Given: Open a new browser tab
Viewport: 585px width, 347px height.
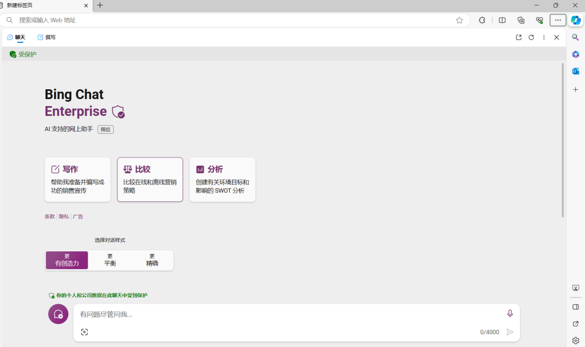Looking at the screenshot, I should [x=100, y=5].
